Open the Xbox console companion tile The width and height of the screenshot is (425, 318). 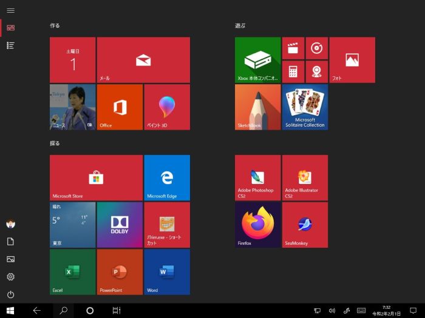(258, 60)
